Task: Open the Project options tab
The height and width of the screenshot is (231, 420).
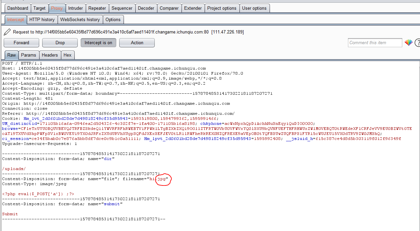Action: [x=222, y=8]
